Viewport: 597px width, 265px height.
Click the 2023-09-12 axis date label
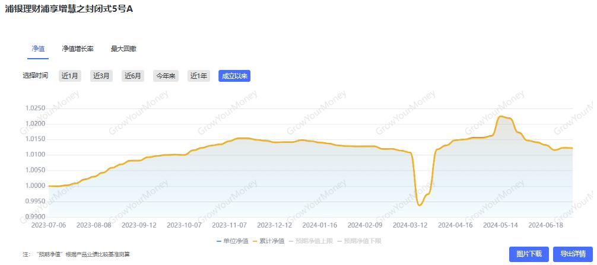(139, 225)
